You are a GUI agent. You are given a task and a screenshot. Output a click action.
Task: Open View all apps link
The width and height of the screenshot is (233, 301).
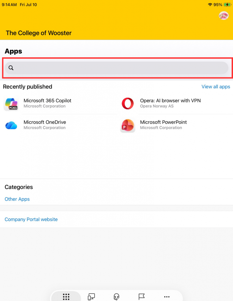pyautogui.click(x=216, y=87)
